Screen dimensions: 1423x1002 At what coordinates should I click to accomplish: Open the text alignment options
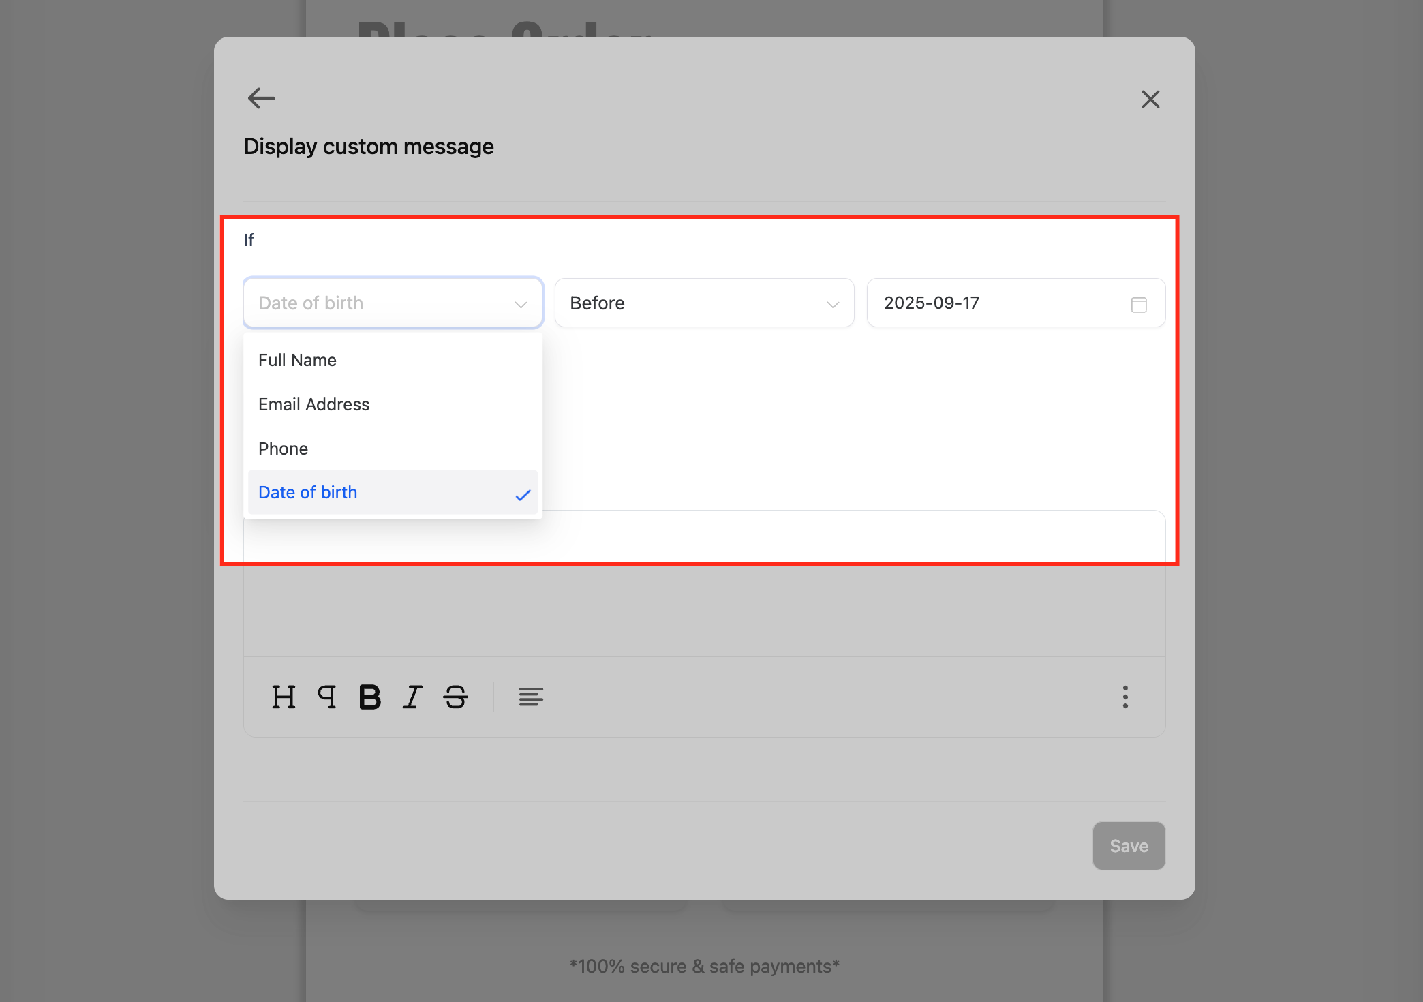pyautogui.click(x=530, y=697)
